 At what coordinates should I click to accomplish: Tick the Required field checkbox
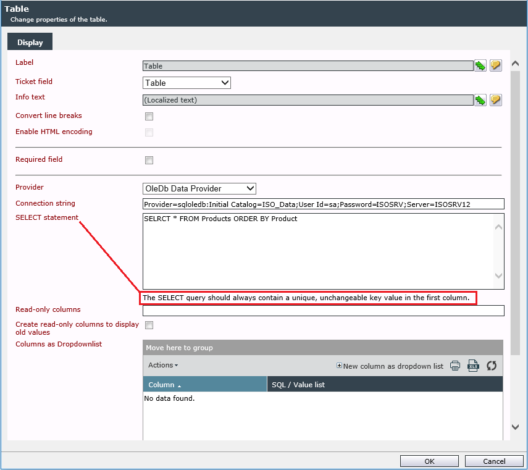[149, 160]
